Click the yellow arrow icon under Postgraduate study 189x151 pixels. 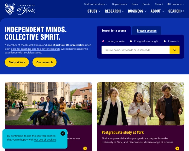point(177,148)
